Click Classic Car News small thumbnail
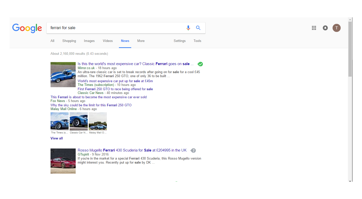This screenshot has width=362, height=199. coord(79,121)
